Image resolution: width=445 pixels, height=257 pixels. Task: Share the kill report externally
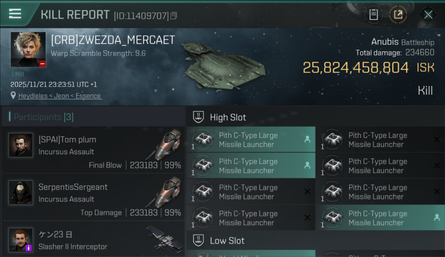(398, 15)
